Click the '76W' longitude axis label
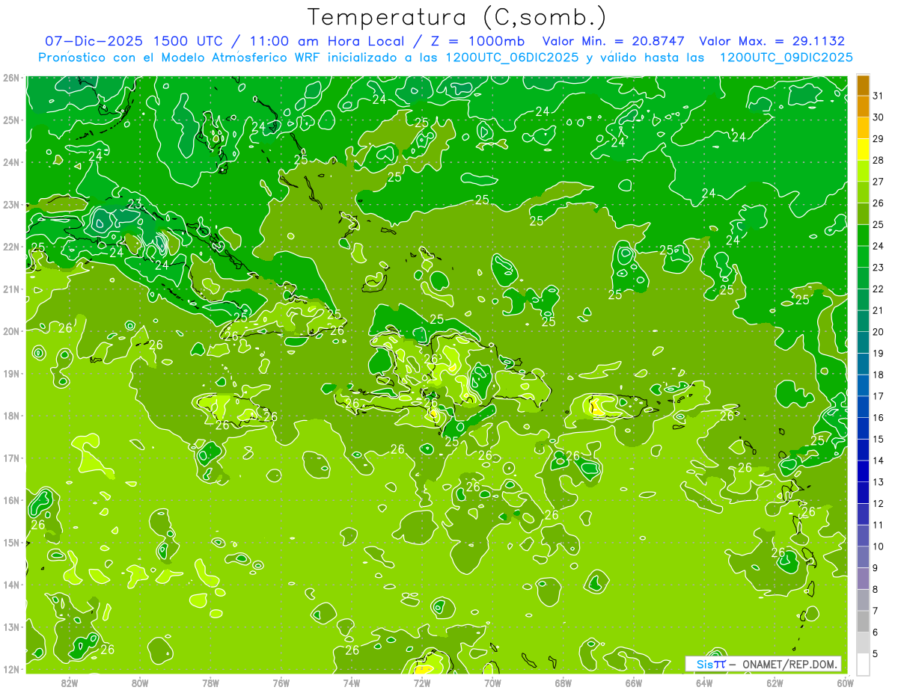Screen dimensions: 898x693 pos(281,683)
